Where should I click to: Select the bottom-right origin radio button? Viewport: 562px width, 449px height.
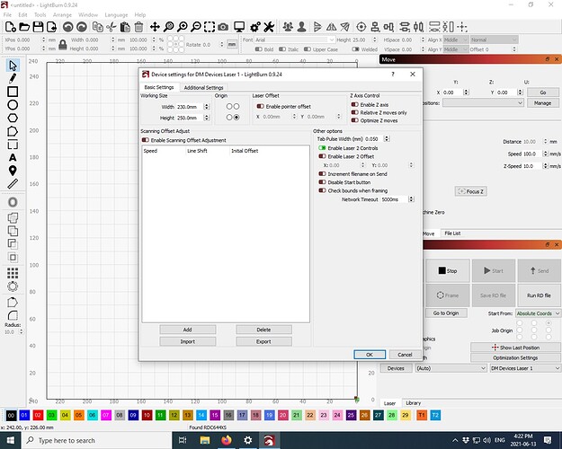(x=236, y=118)
